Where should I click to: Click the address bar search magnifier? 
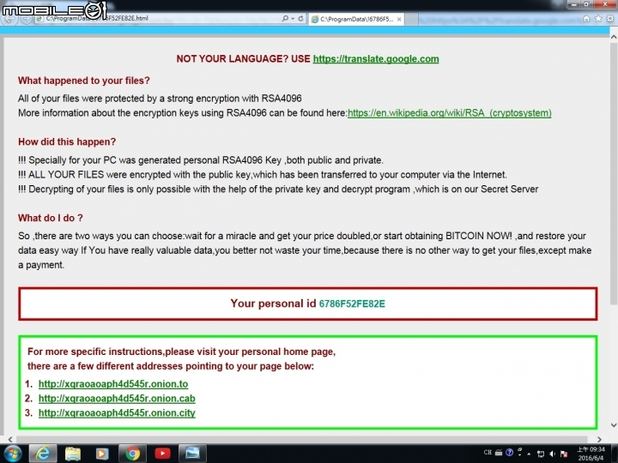click(x=285, y=19)
